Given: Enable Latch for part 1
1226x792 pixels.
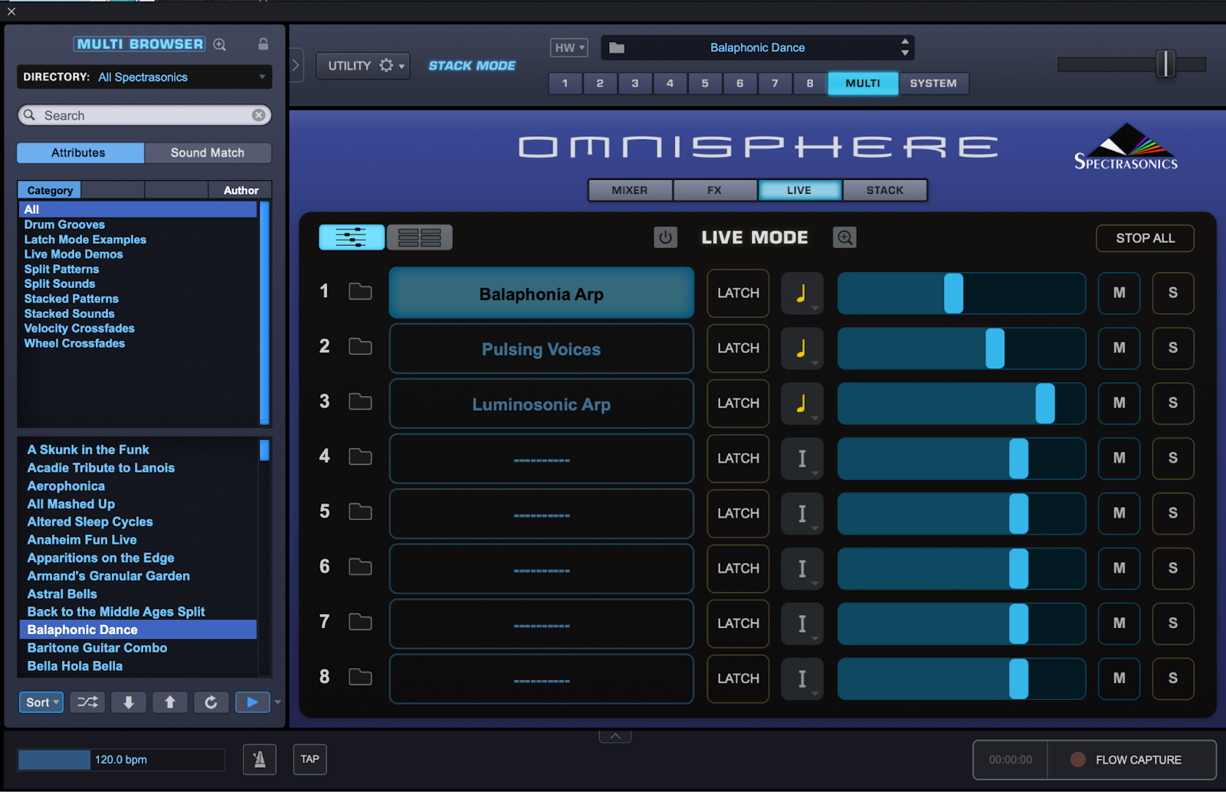Looking at the screenshot, I should point(738,293).
